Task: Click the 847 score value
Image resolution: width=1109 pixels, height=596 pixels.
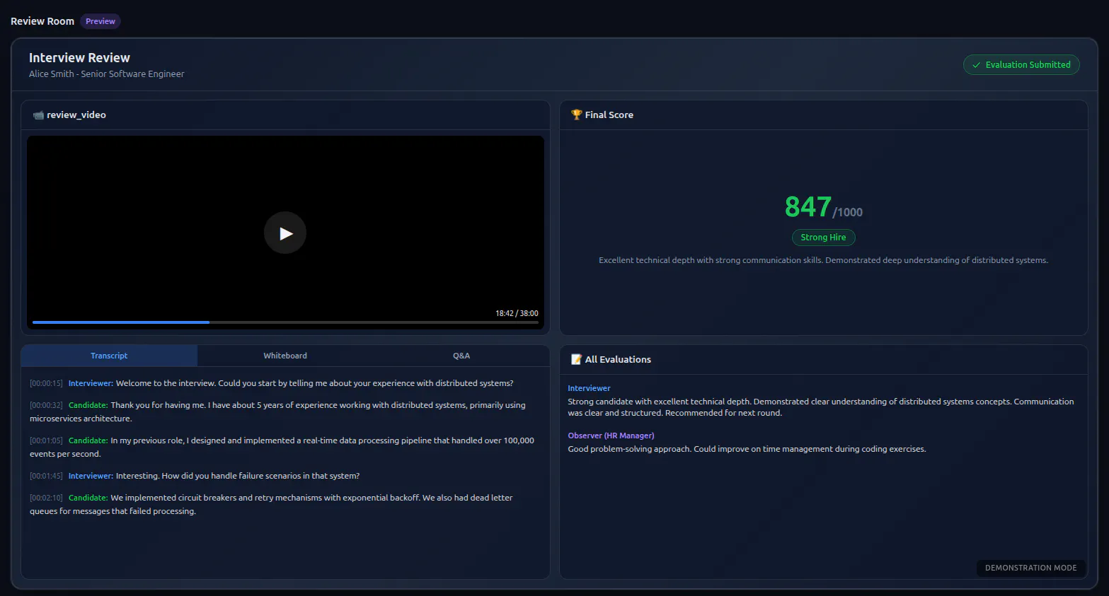Action: coord(808,206)
